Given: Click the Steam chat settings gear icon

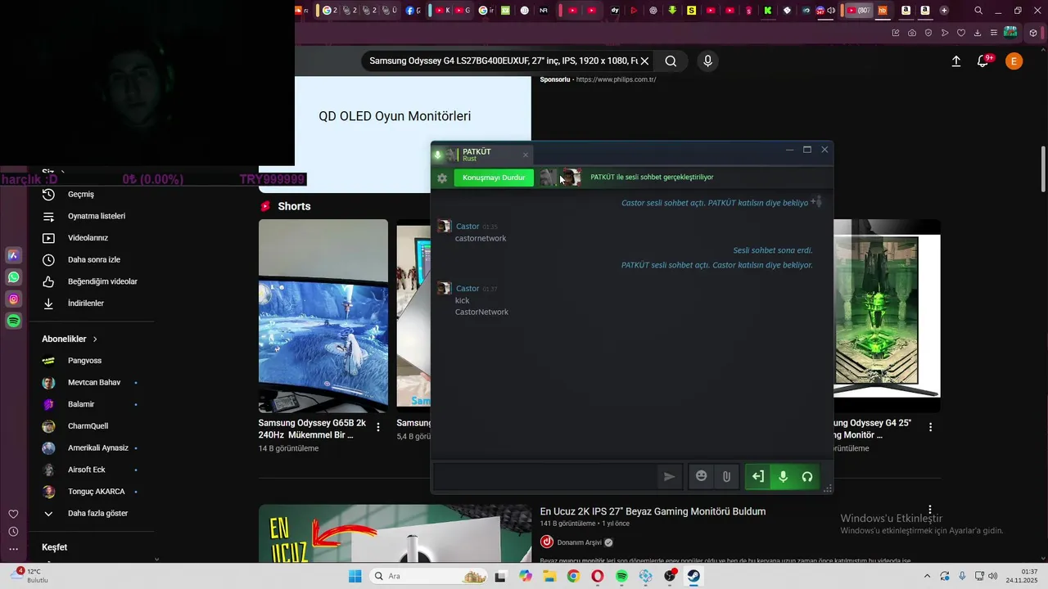Looking at the screenshot, I should click(442, 178).
